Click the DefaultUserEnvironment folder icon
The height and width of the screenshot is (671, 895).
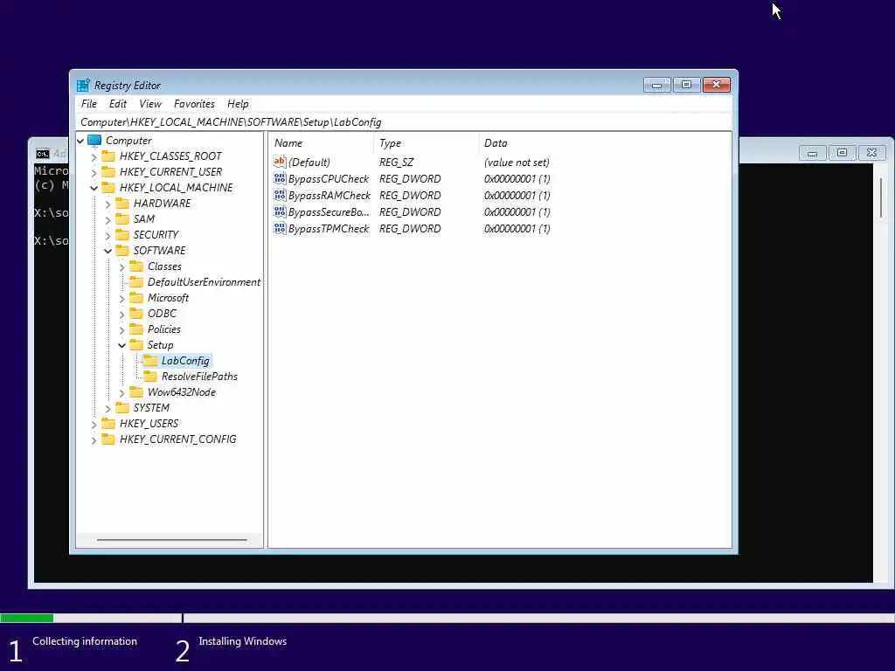click(136, 282)
